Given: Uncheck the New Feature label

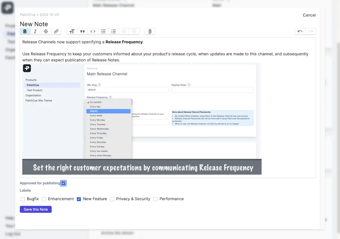Looking at the screenshot, I should 79,199.
